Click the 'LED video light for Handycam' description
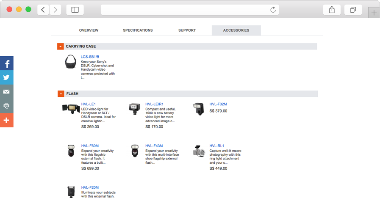The height and width of the screenshot is (198, 380). coord(99,115)
